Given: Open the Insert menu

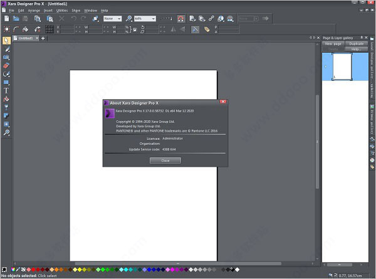Looking at the screenshot, I should [48, 11].
